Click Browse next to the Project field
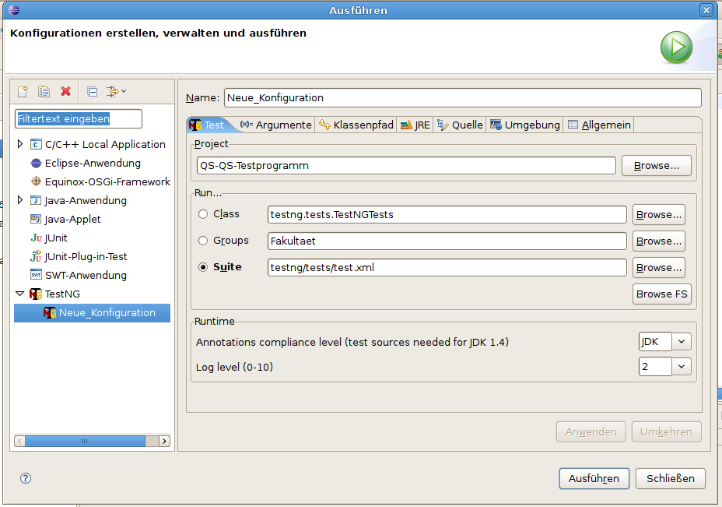The height and width of the screenshot is (507, 722). 656,165
